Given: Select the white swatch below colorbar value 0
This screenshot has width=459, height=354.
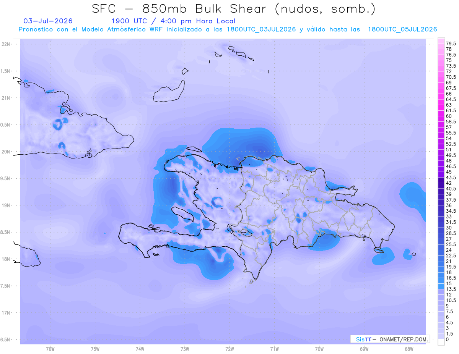Looking at the screenshot, I should pos(441,342).
